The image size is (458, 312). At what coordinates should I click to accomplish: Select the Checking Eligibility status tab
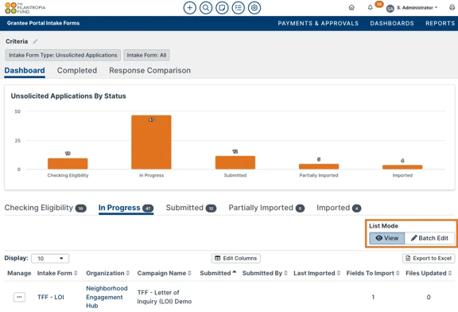point(45,208)
